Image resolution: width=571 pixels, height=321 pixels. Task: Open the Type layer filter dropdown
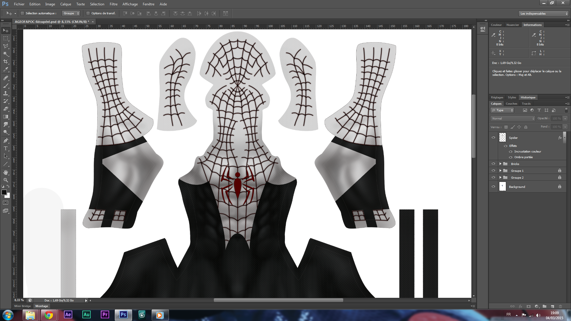coord(502,110)
